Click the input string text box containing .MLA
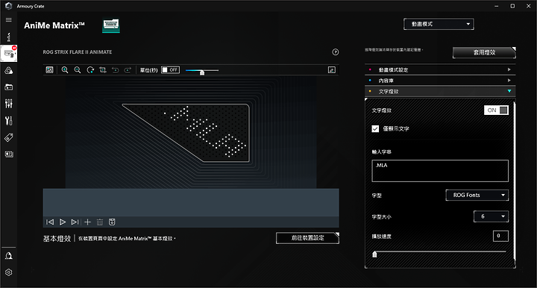Screen dimensions: 537x288 click(x=440, y=171)
